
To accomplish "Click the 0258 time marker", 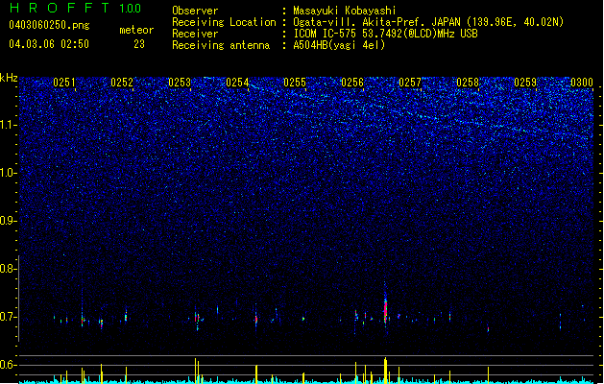I will coord(468,83).
